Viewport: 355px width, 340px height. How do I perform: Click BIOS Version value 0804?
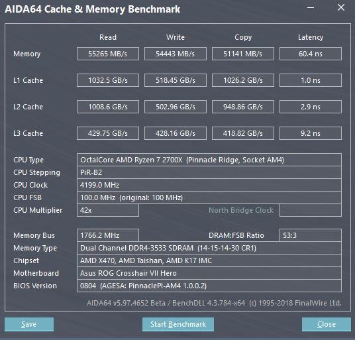209,286
